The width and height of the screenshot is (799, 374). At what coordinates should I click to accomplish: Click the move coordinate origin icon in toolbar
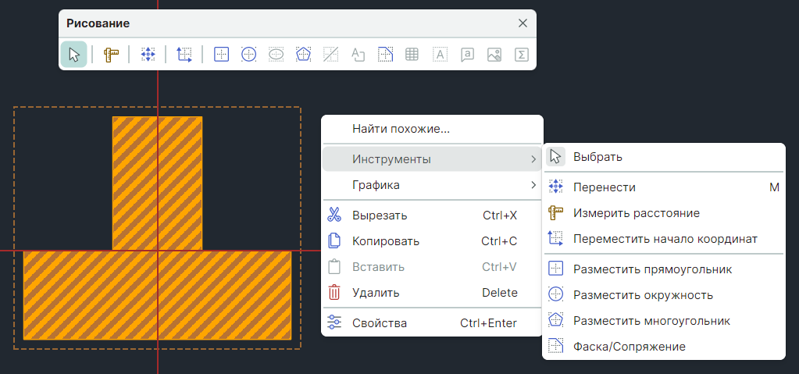(x=184, y=55)
